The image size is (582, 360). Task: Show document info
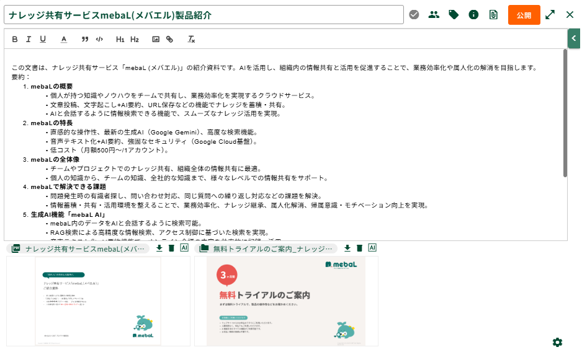(x=473, y=15)
